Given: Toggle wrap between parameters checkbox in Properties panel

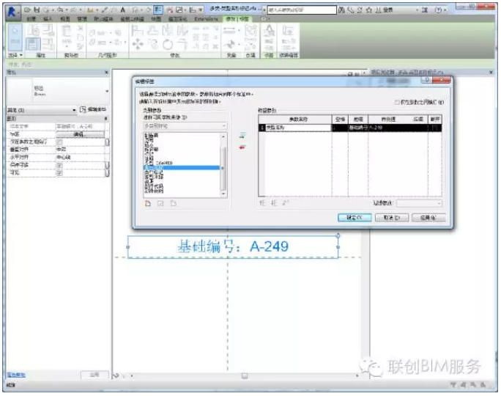Looking at the screenshot, I should coord(59,142).
